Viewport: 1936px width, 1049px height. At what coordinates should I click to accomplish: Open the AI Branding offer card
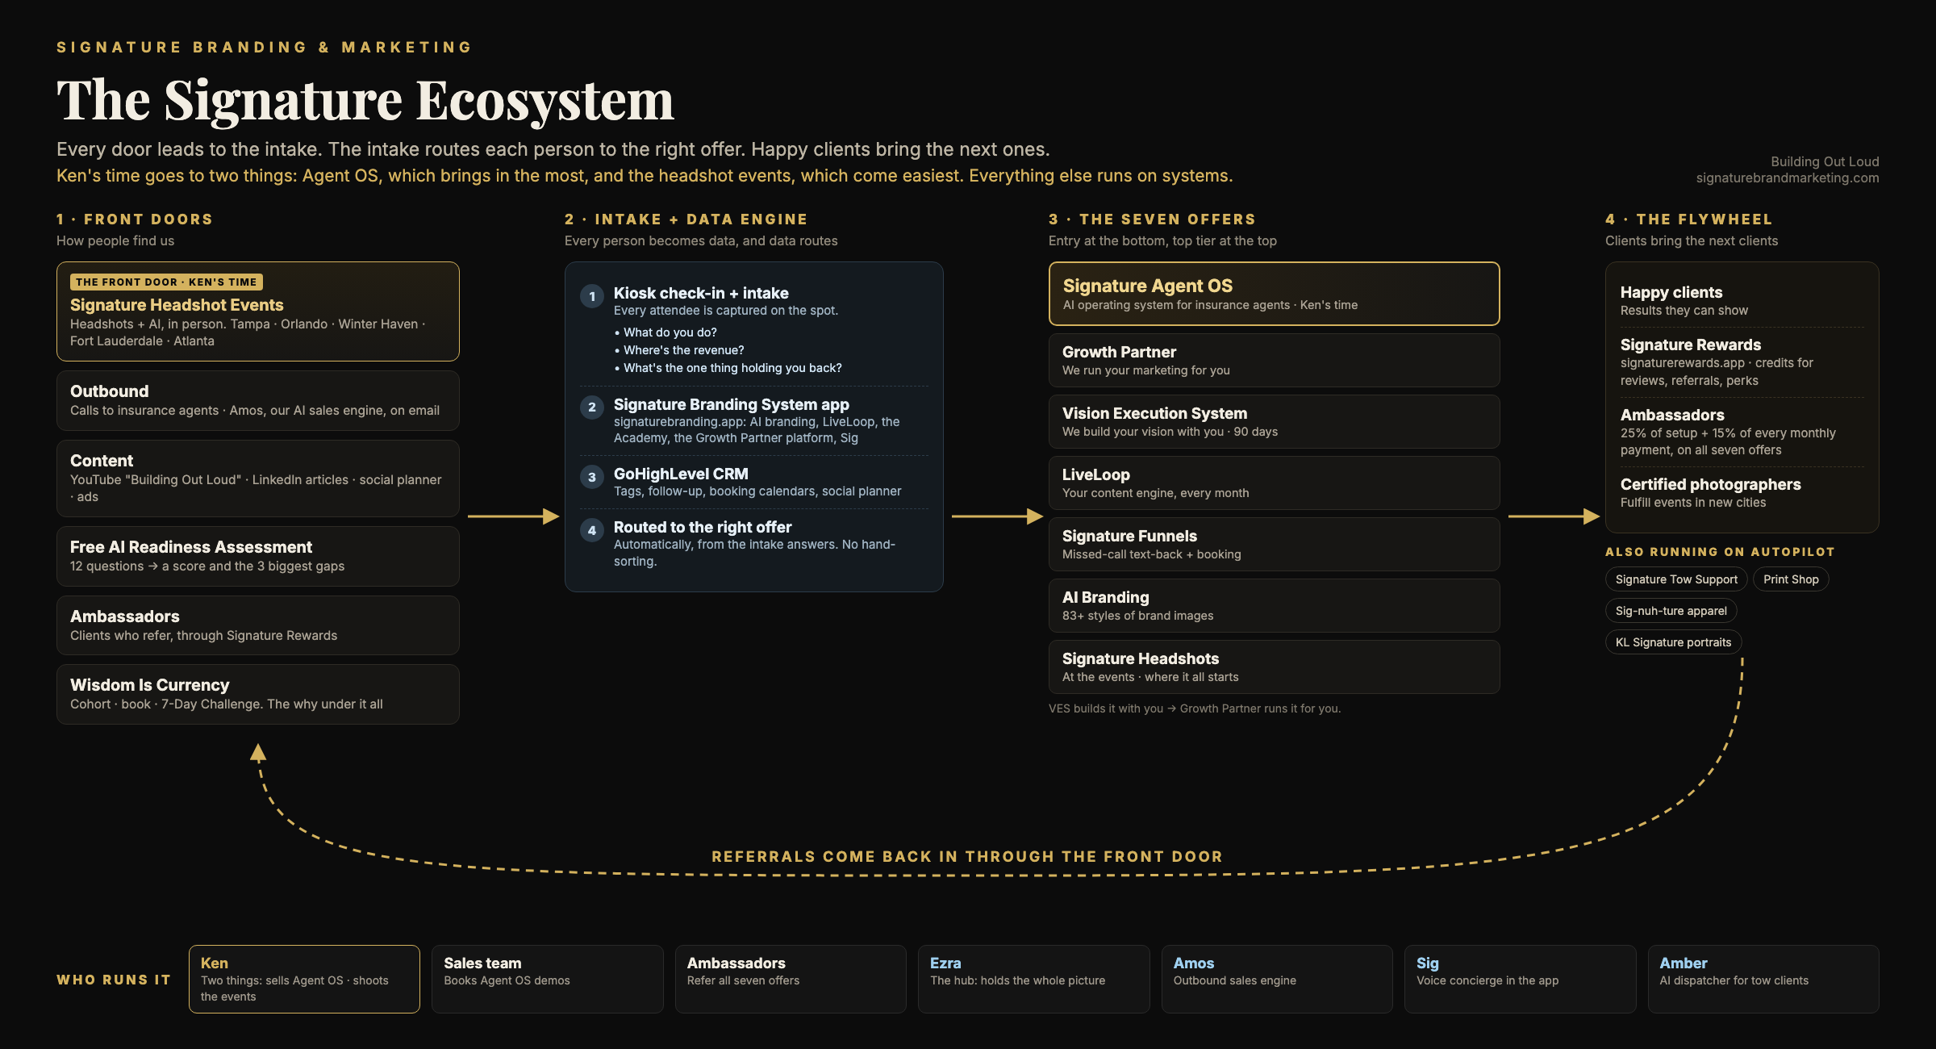click(x=1275, y=605)
